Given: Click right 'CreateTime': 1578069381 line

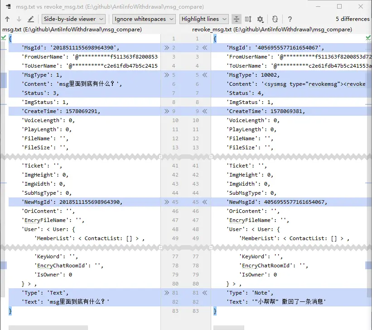Looking at the screenshot, I should coord(291,111).
